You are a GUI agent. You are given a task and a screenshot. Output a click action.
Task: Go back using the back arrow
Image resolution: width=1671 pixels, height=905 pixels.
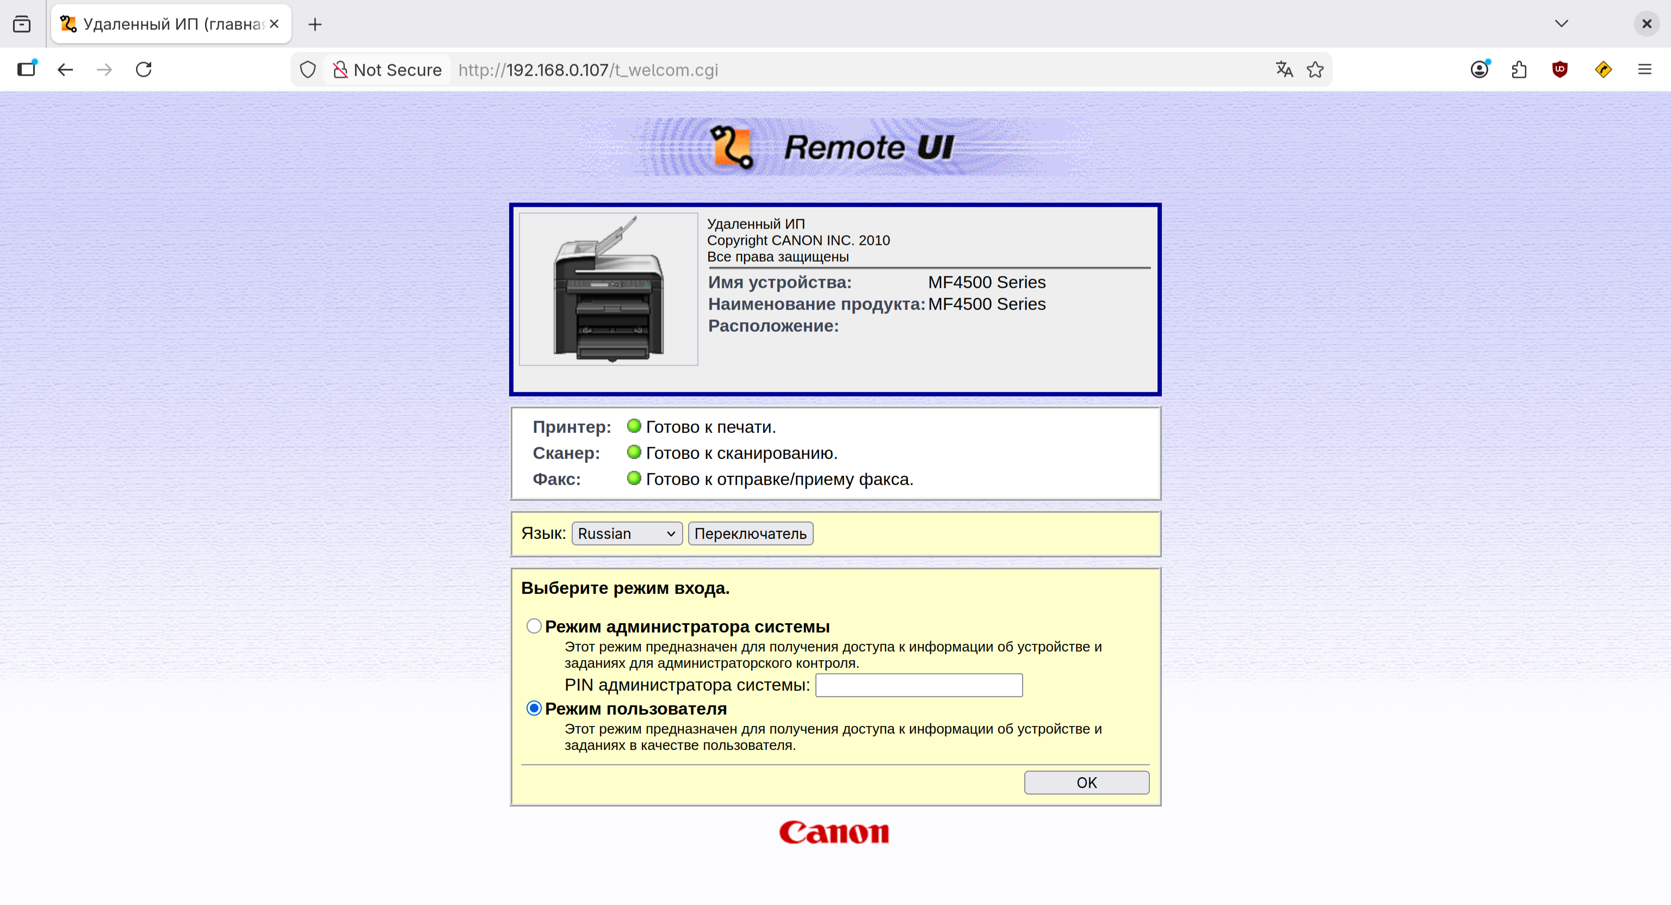[x=65, y=70]
